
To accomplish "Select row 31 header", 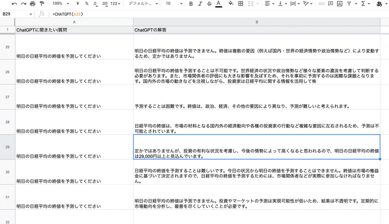I will click(x=7, y=197).
